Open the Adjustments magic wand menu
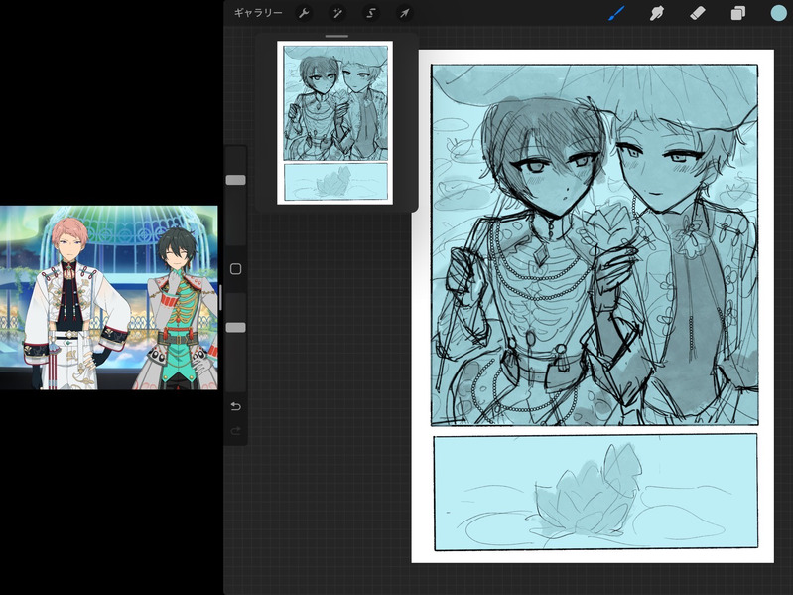This screenshot has width=793, height=595. click(337, 13)
